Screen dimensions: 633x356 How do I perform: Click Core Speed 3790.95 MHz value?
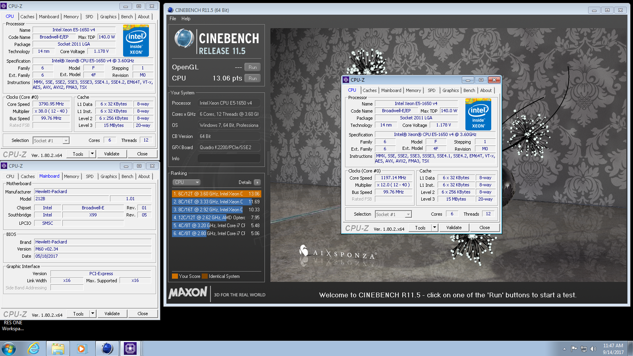coord(51,104)
